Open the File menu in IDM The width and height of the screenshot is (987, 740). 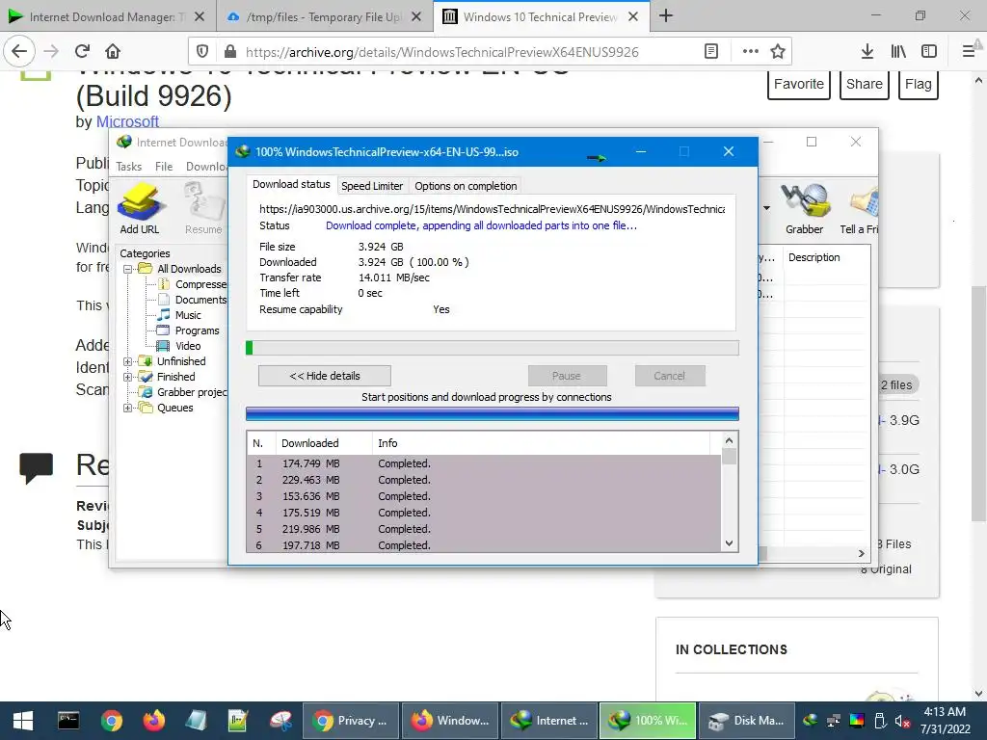(164, 167)
